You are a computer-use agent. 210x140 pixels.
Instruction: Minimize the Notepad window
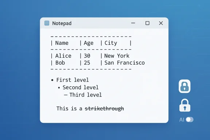coord(133,23)
